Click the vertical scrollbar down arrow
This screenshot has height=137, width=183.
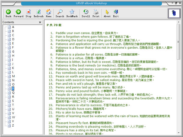click(x=179, y=132)
